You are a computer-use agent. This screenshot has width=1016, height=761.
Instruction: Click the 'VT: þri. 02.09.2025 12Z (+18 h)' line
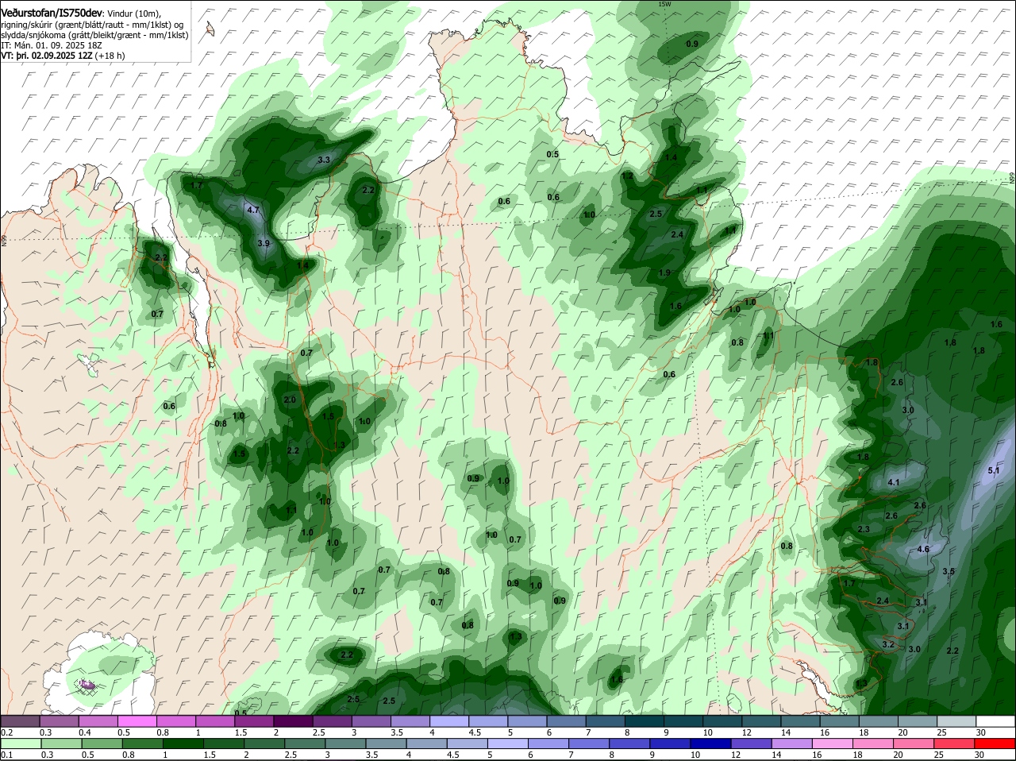tap(63, 56)
